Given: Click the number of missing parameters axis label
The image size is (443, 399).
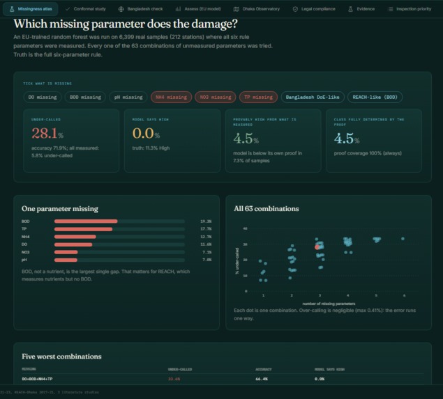Looking at the screenshot, I should click(329, 304).
